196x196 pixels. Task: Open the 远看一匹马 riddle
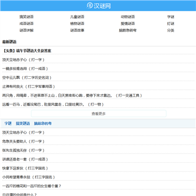[x=53, y=105]
